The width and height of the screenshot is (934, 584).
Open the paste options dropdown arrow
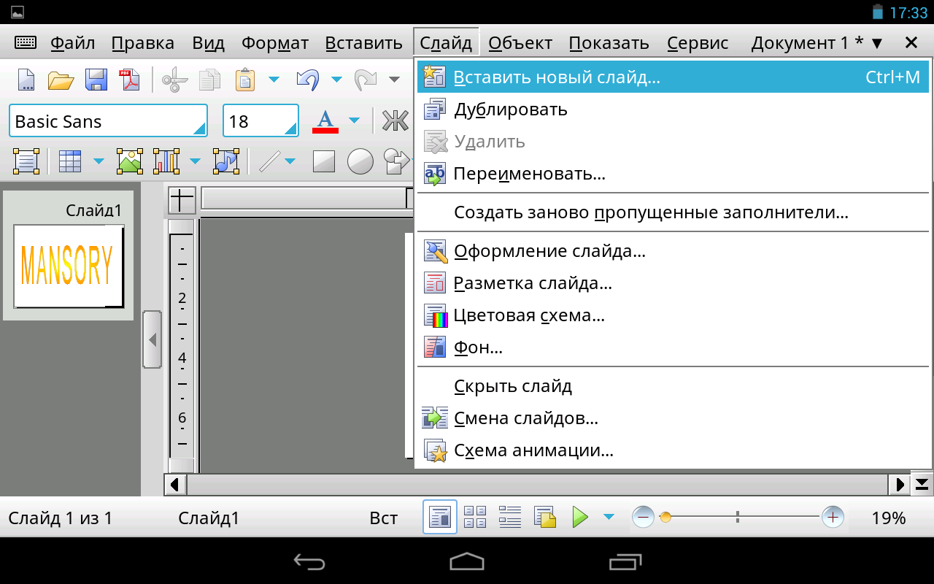(x=274, y=79)
